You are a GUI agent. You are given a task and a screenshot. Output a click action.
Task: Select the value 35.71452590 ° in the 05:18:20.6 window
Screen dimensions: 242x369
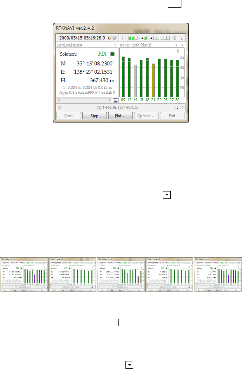click(64, 272)
